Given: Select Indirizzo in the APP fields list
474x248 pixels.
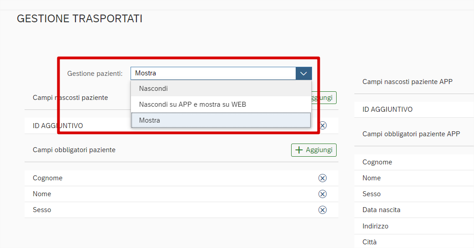Looking at the screenshot, I should pyautogui.click(x=375, y=226).
